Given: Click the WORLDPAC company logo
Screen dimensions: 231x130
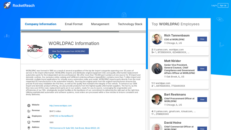Looking at the screenshot, I should click(x=35, y=49).
